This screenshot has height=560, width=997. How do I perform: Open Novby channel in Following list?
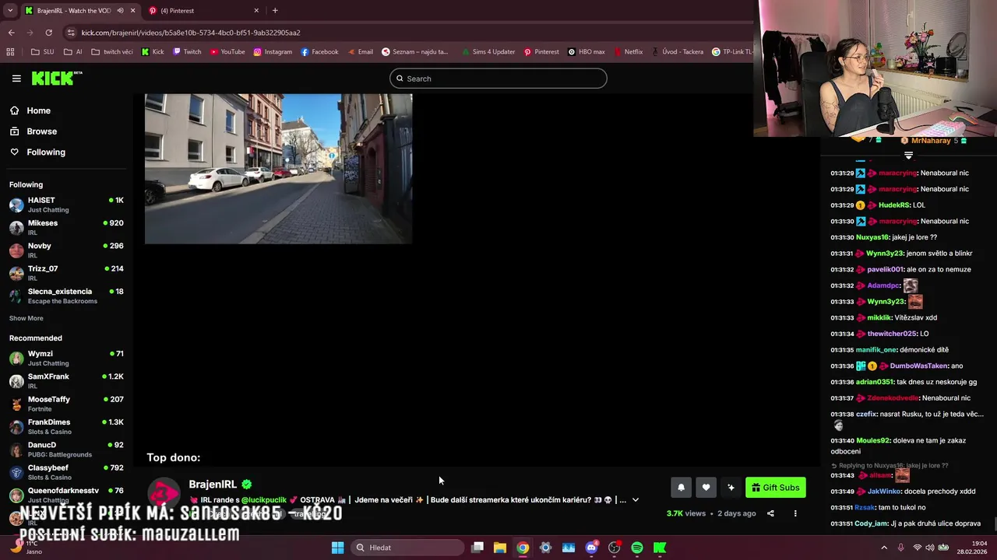click(66, 250)
